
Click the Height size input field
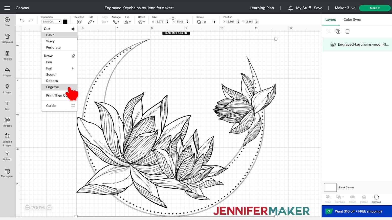pyautogui.click(x=181, y=22)
